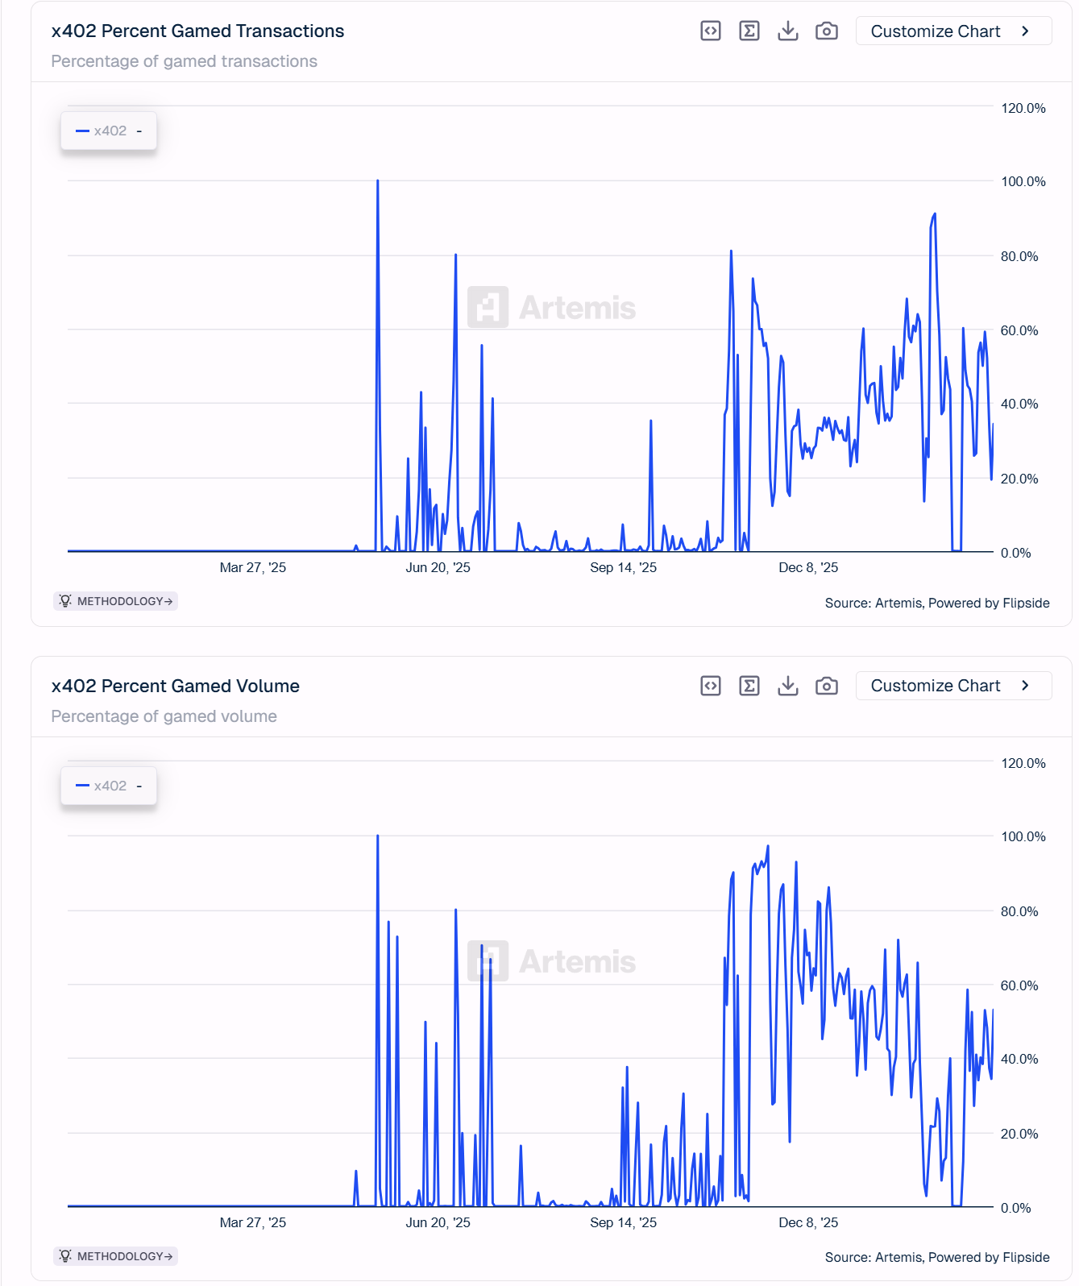Expand Customize Chart for Gamed Volume
This screenshot has width=1079, height=1286.
pyautogui.click(x=952, y=686)
